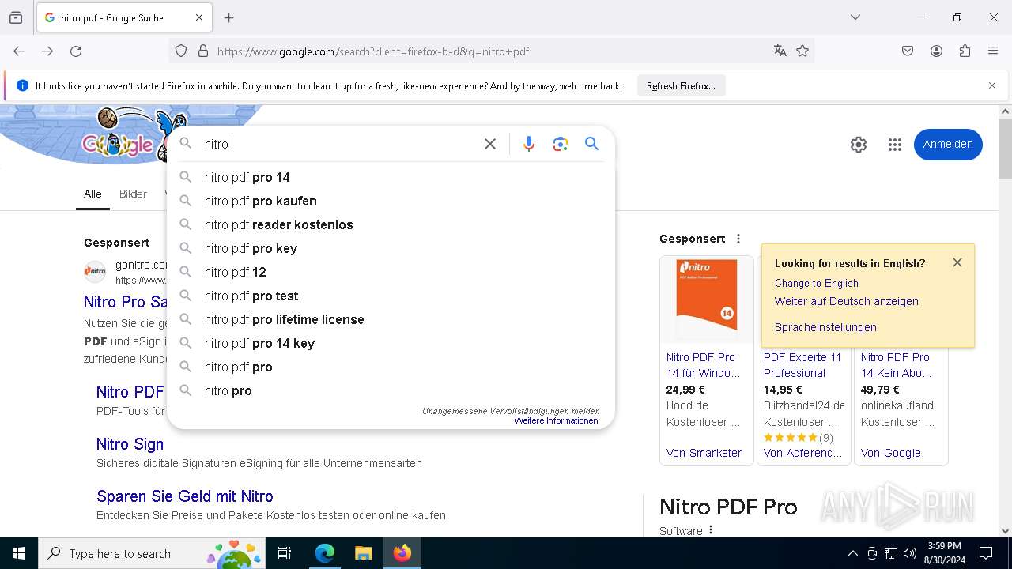Screen dimensions: 1012x569
Task: Open extensions panel
Action: tap(965, 51)
